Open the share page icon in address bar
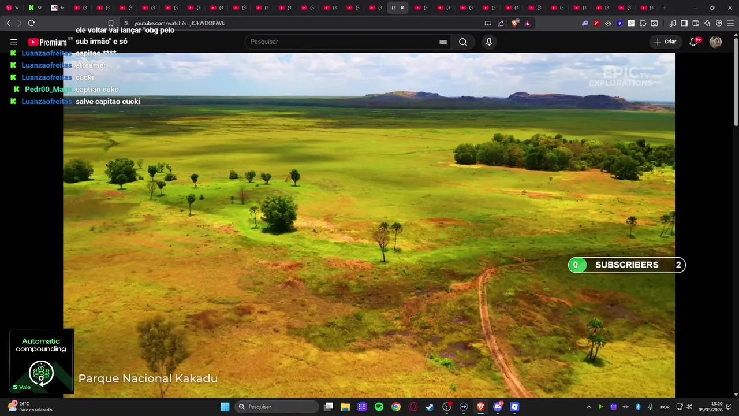Viewport: 739px width, 416px height. coord(501,23)
